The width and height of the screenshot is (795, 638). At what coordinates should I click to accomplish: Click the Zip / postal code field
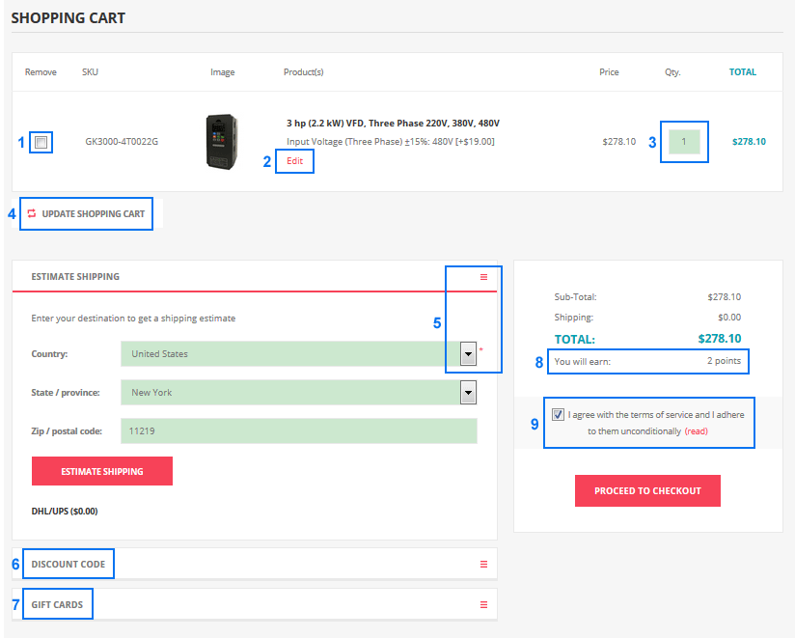click(299, 430)
